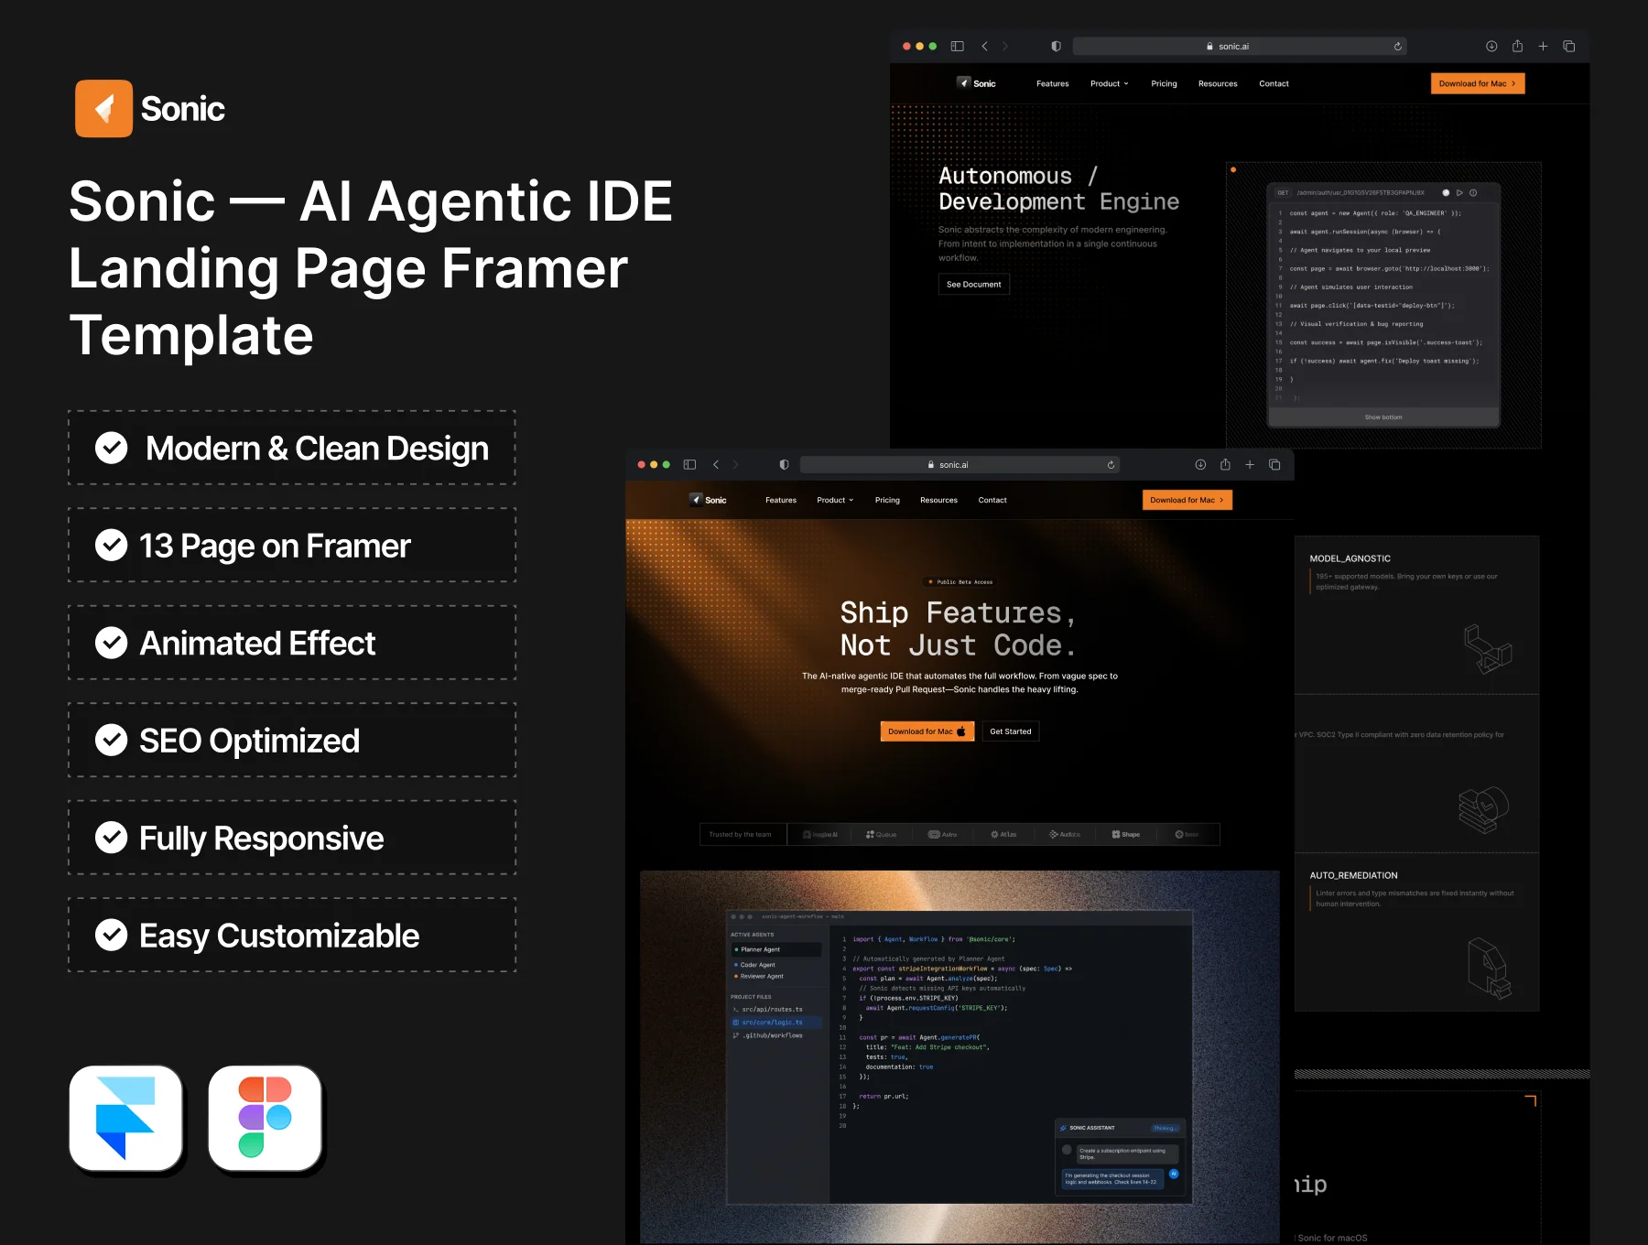Open Pricing in back browser navbar
This screenshot has height=1245, width=1648.
point(1164,83)
